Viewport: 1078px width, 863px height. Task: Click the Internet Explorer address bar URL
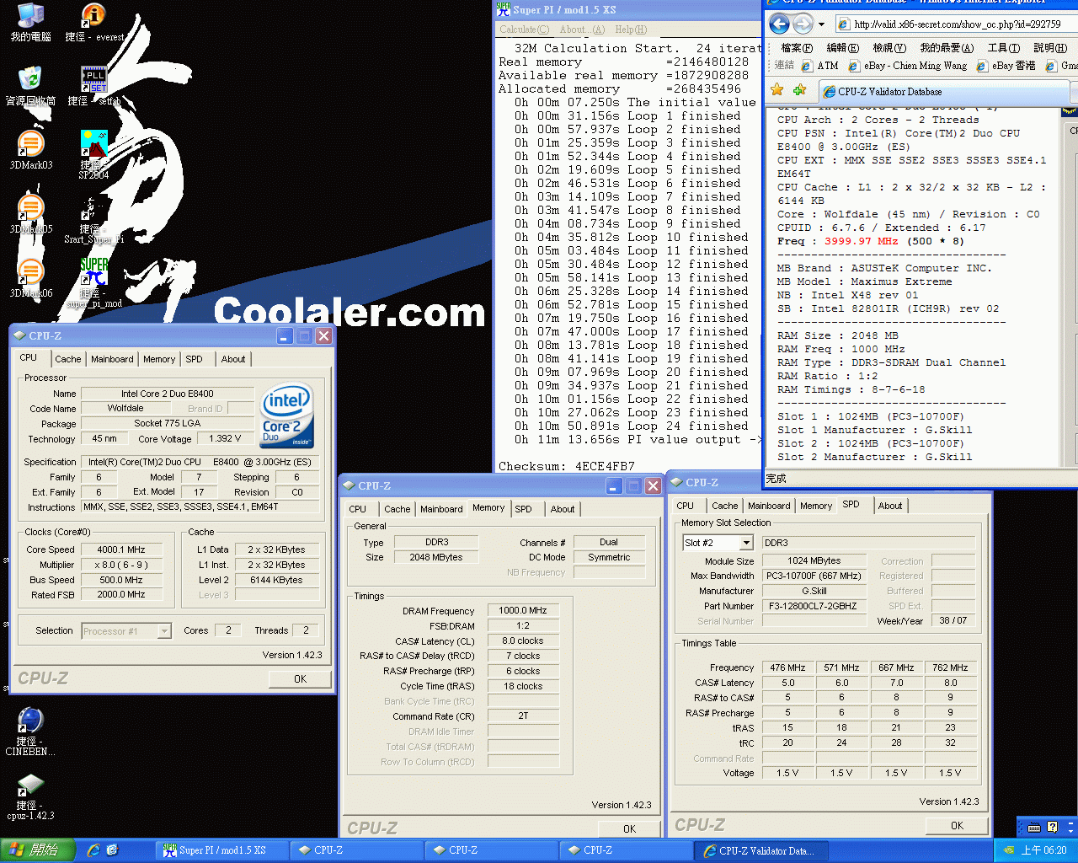click(x=958, y=24)
